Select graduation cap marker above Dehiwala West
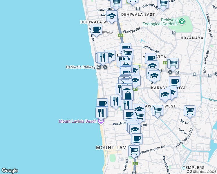Image resolution: width=217 pixels, height=174 pixels. (x=112, y=16)
